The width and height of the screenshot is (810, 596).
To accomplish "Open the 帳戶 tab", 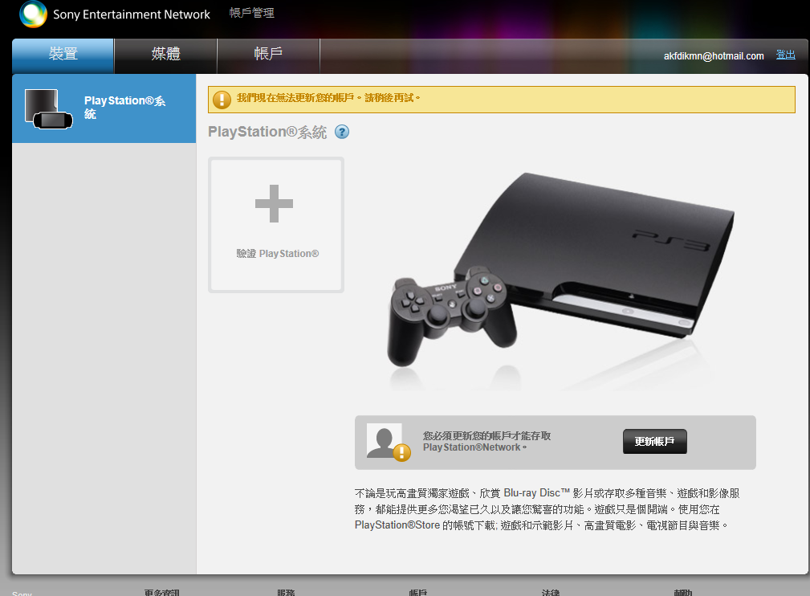I will (x=269, y=55).
